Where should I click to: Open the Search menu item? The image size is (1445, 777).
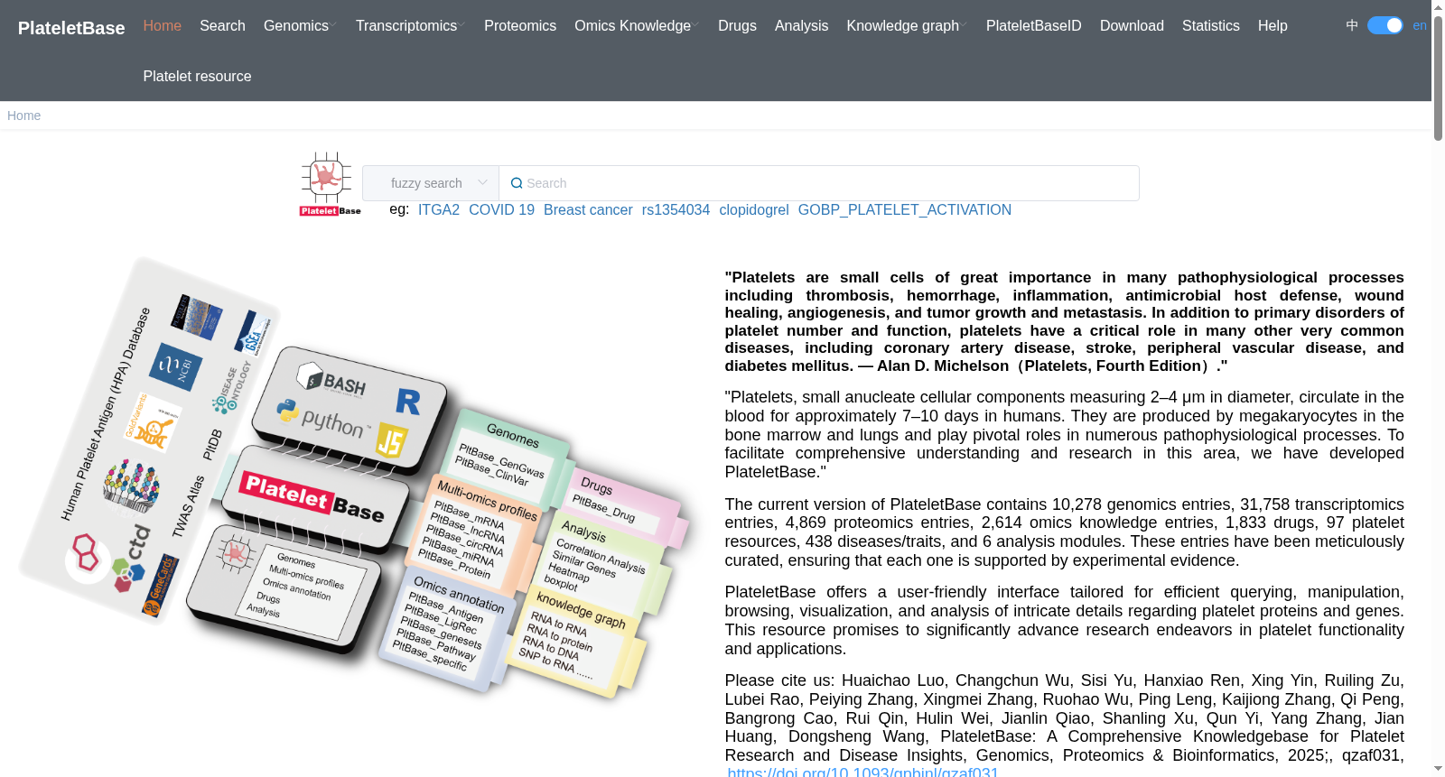(x=222, y=25)
